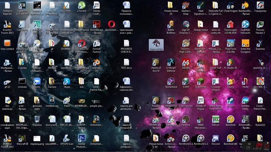The height and width of the screenshot is (152, 271).
Task: Launch the Process Hacker 2 icon
Action: pyautogui.click(x=260, y=27)
